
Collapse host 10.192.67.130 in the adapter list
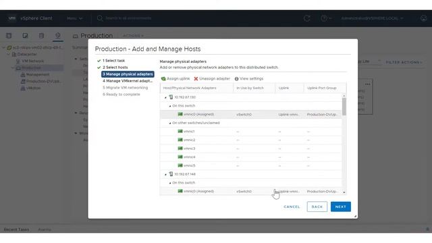(x=165, y=97)
